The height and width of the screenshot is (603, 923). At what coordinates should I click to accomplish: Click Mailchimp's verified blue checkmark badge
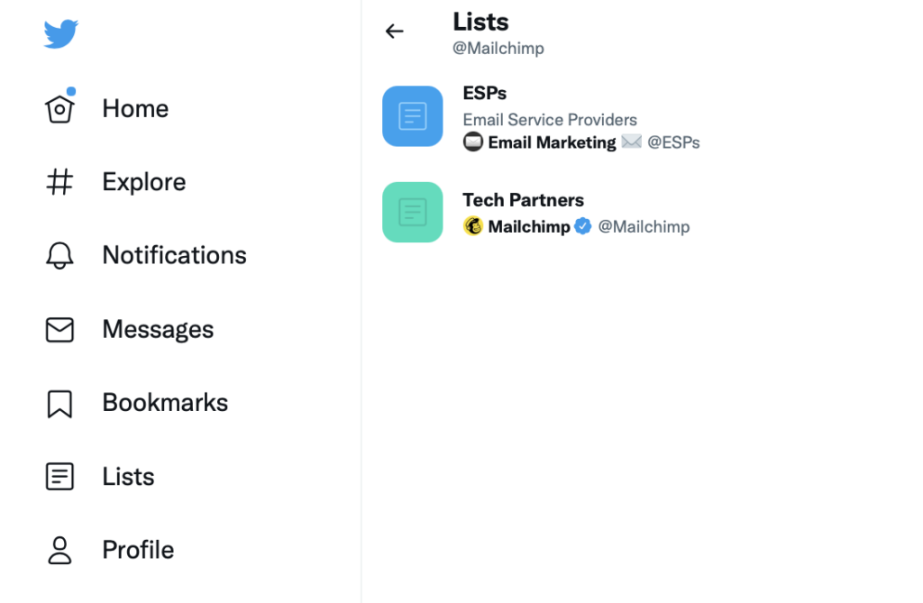[x=583, y=226]
